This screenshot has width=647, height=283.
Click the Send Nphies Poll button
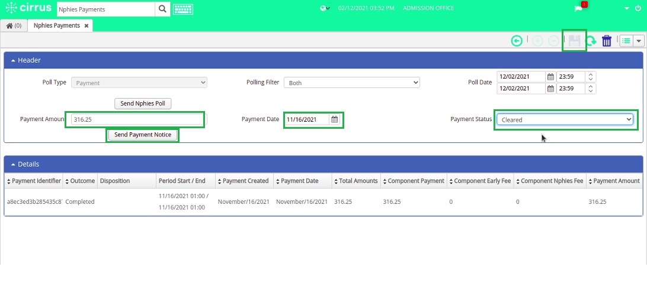click(143, 103)
